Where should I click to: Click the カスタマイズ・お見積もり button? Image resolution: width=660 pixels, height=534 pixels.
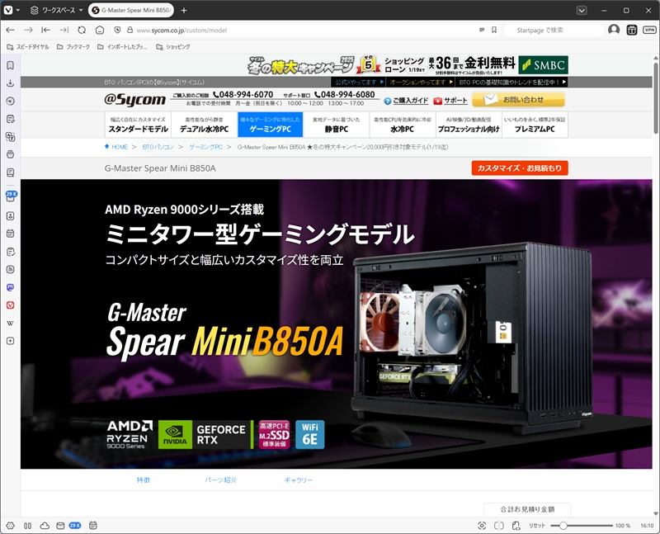pyautogui.click(x=520, y=168)
